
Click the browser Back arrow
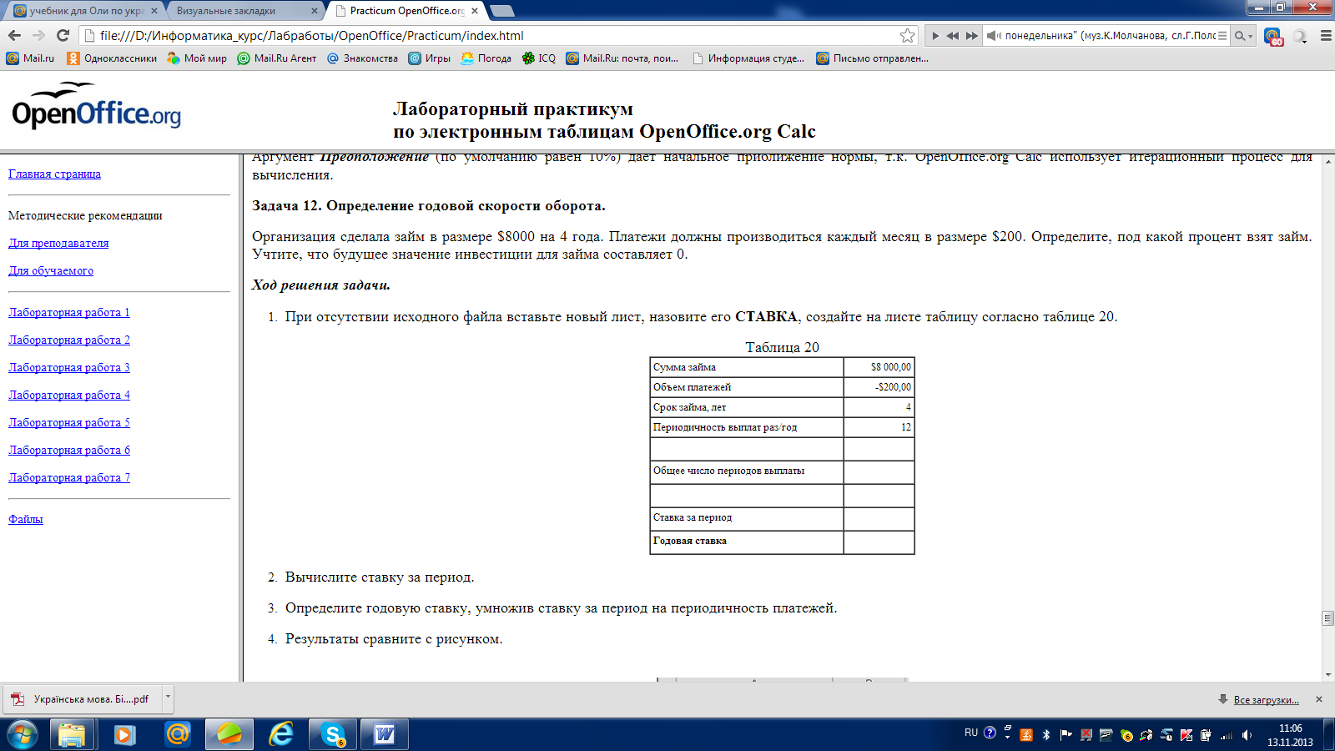click(14, 35)
